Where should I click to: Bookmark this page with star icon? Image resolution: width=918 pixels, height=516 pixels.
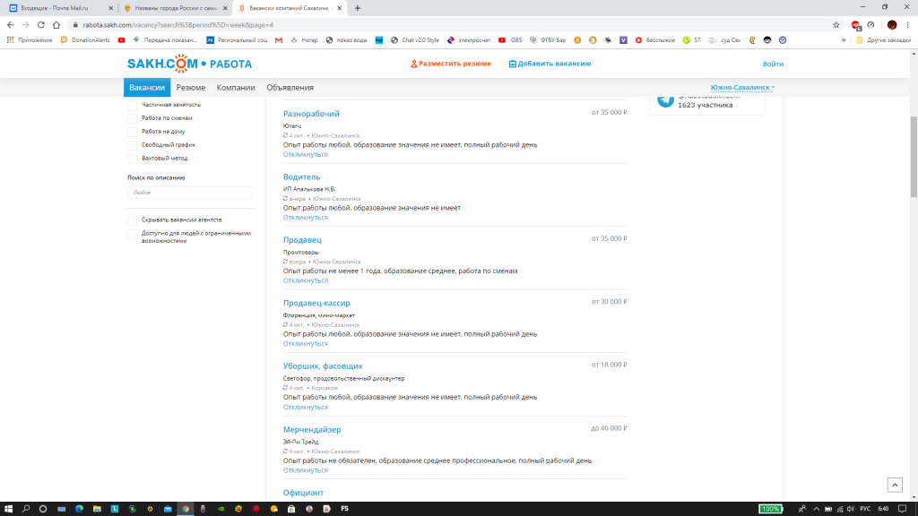836,25
